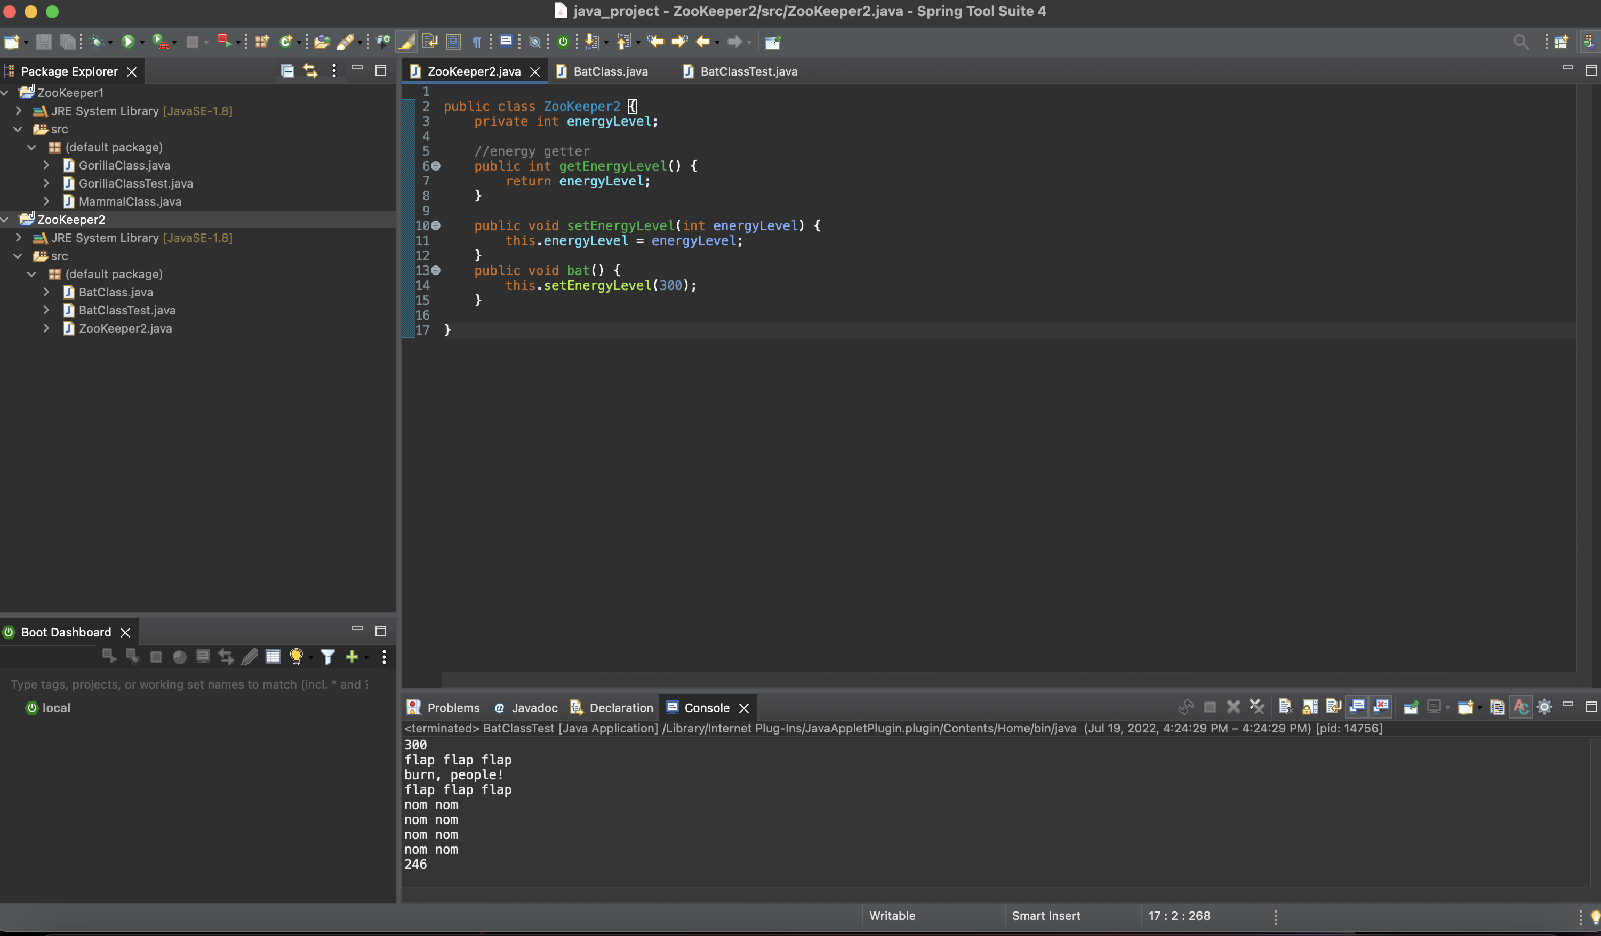This screenshot has width=1601, height=936.
Task: Collapse the src folder under ZooKeeper2
Action: coord(19,256)
